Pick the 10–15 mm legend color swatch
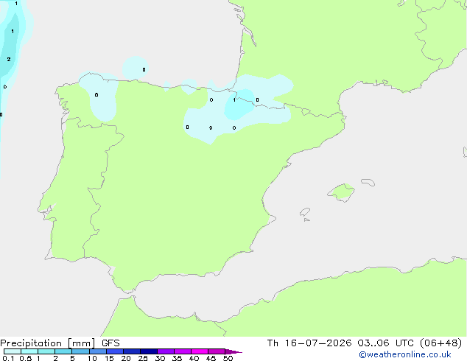Screen dimensions: 467x361 pos(98,351)
